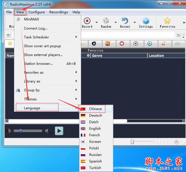Expand the Group by submenu
This screenshot has width=186, height=172.
tap(47, 90)
